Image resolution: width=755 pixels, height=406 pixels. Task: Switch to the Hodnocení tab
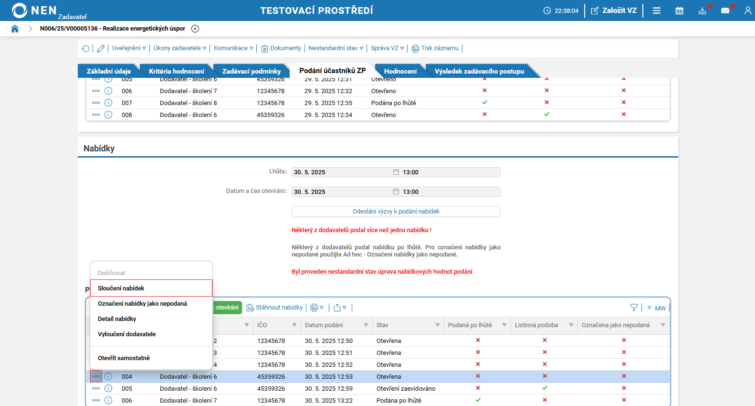400,71
